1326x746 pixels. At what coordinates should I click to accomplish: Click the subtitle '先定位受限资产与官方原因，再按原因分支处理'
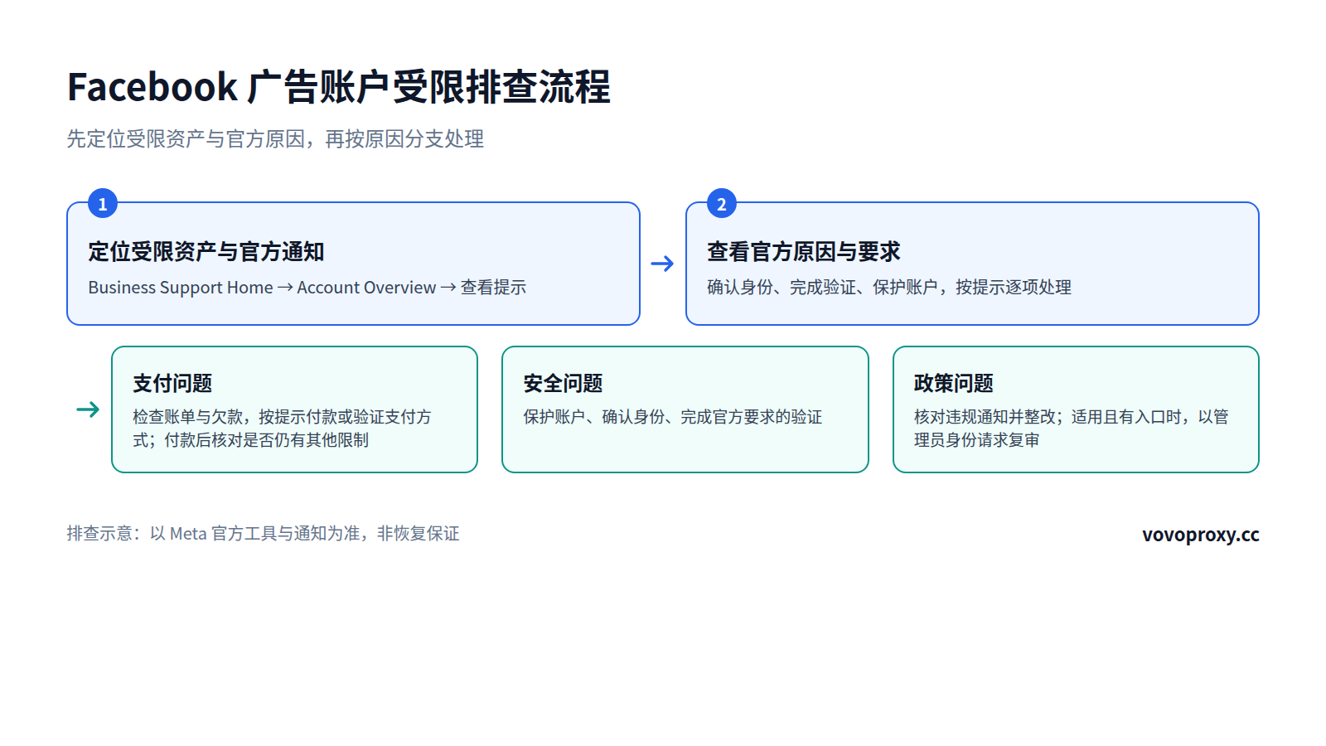275,139
